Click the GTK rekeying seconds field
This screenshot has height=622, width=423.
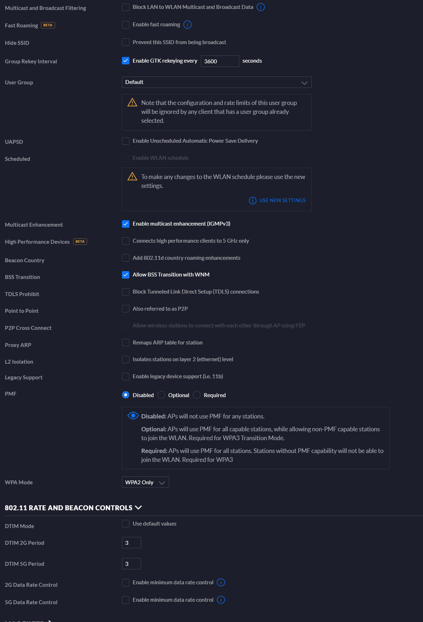point(220,61)
